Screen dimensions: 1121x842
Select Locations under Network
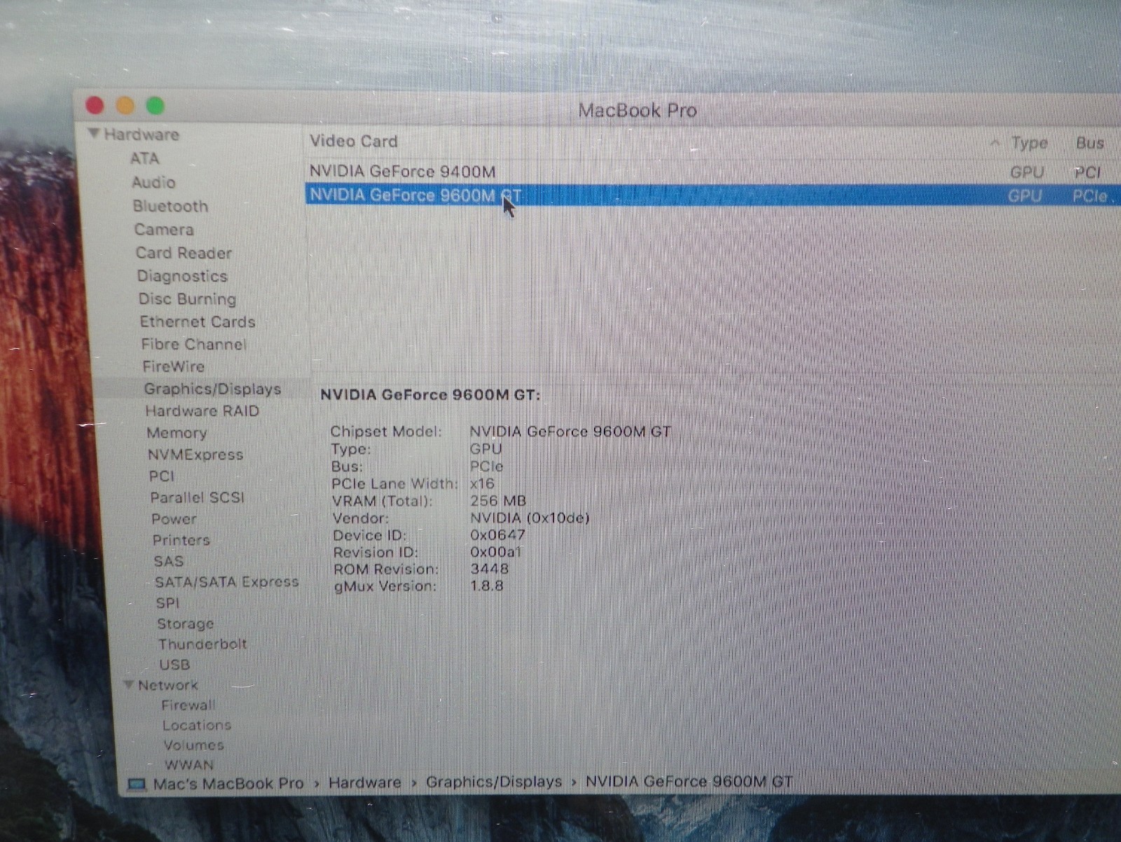(x=197, y=725)
